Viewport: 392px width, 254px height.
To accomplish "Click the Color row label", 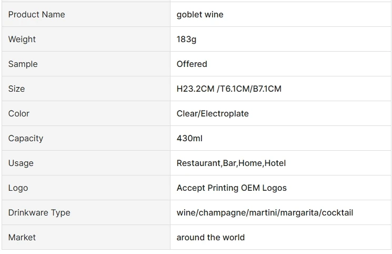I will tap(19, 114).
